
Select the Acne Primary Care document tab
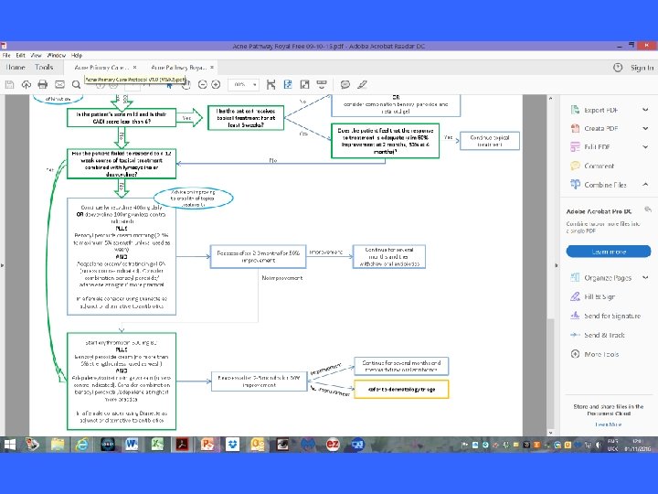click(x=101, y=67)
